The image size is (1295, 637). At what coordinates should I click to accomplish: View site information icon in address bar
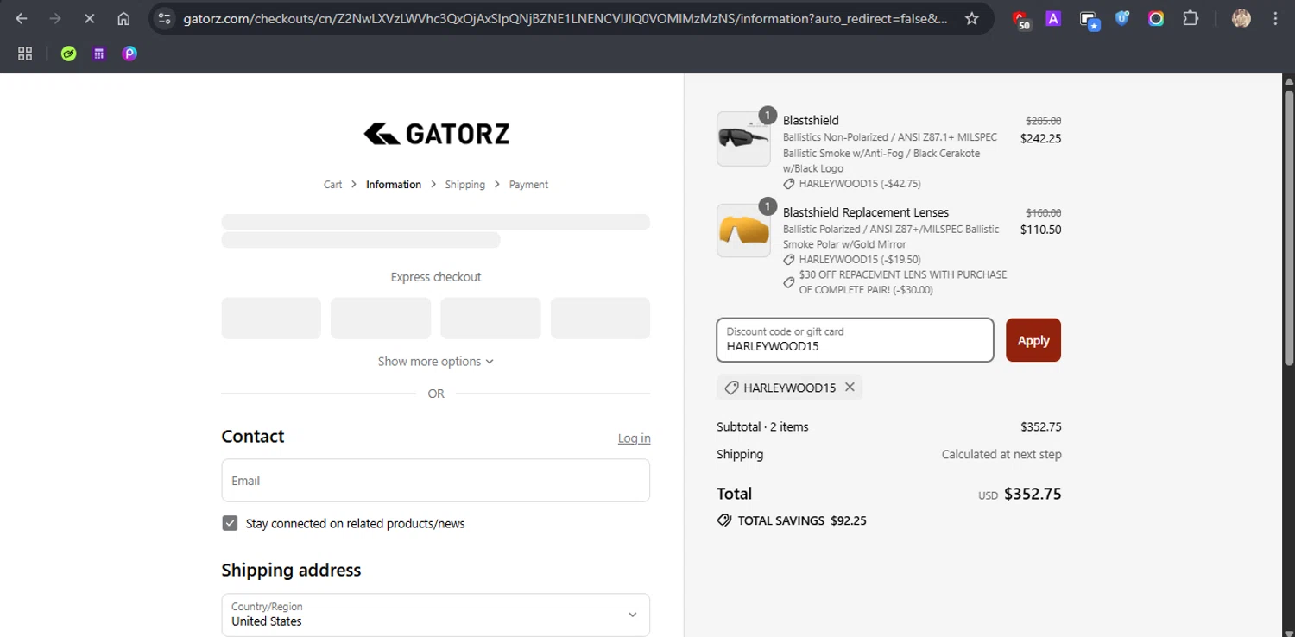[165, 18]
